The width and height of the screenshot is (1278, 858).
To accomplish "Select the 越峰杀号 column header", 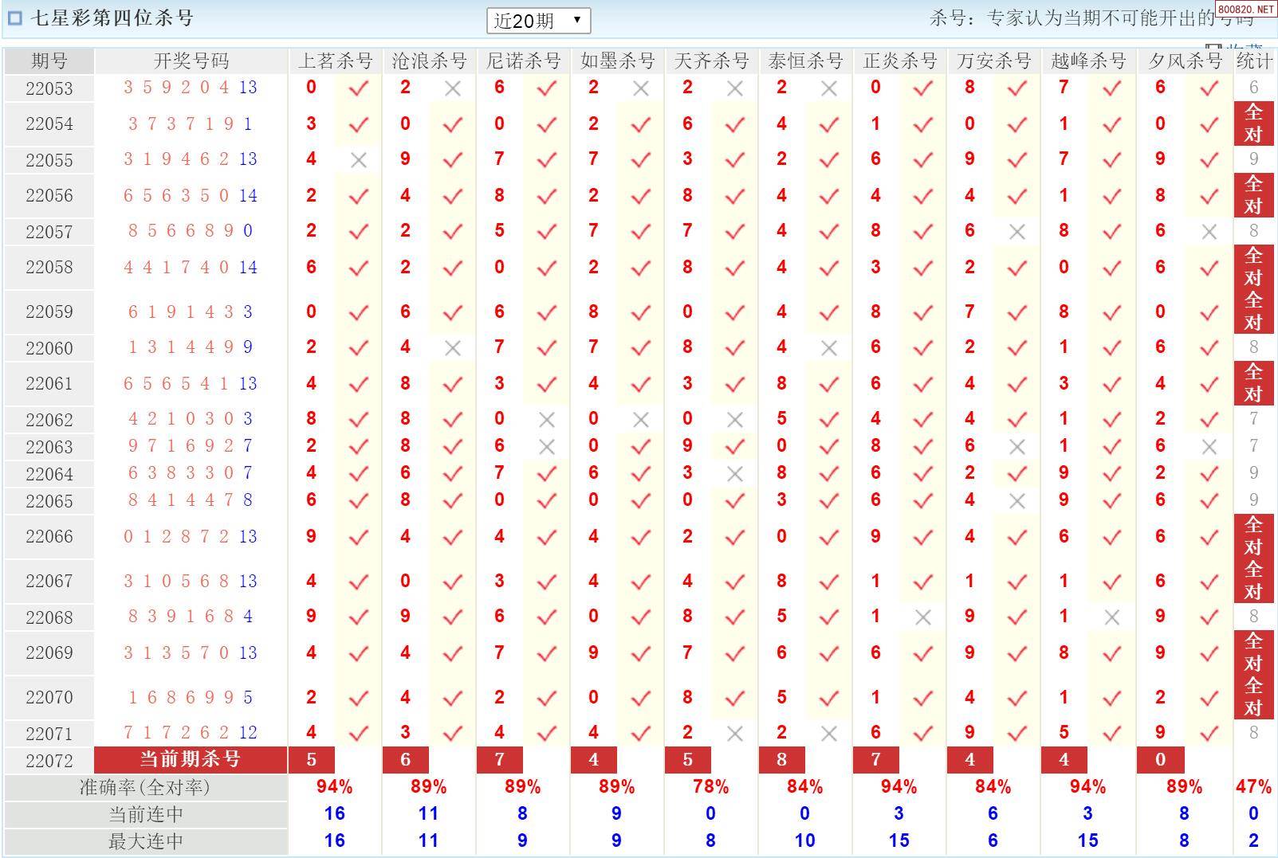I will coord(1088,61).
